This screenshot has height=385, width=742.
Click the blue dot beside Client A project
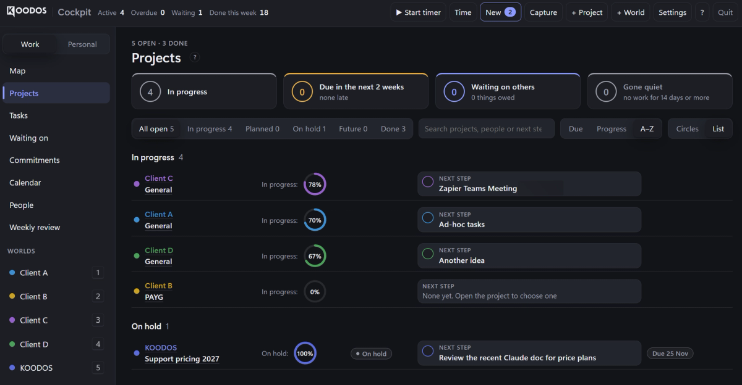click(137, 220)
